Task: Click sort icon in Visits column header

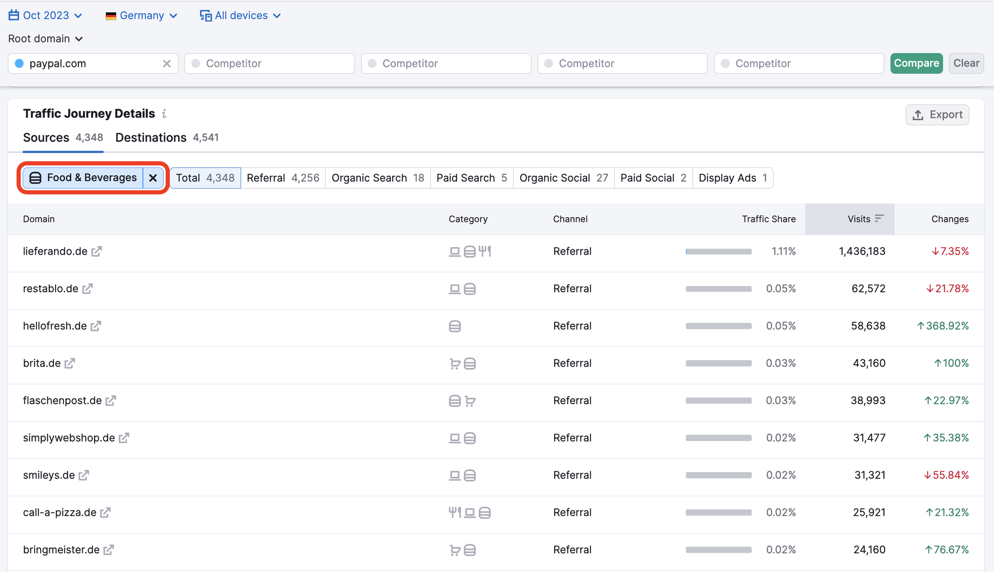Action: 879,219
